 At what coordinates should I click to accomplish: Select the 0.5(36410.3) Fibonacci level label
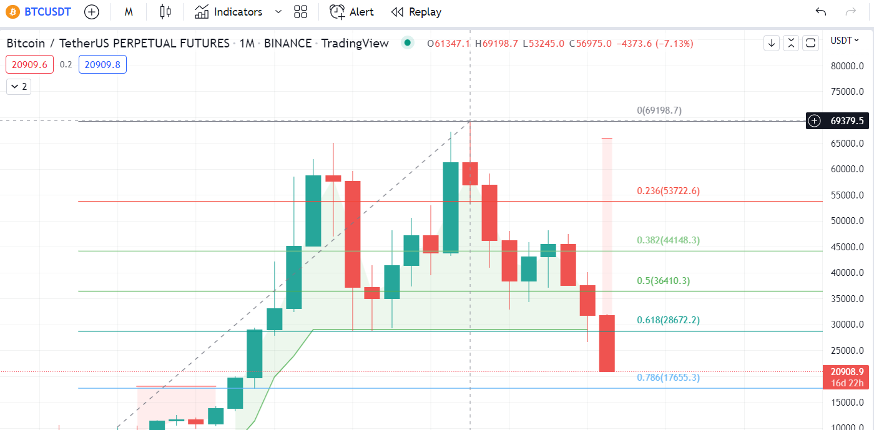click(663, 281)
